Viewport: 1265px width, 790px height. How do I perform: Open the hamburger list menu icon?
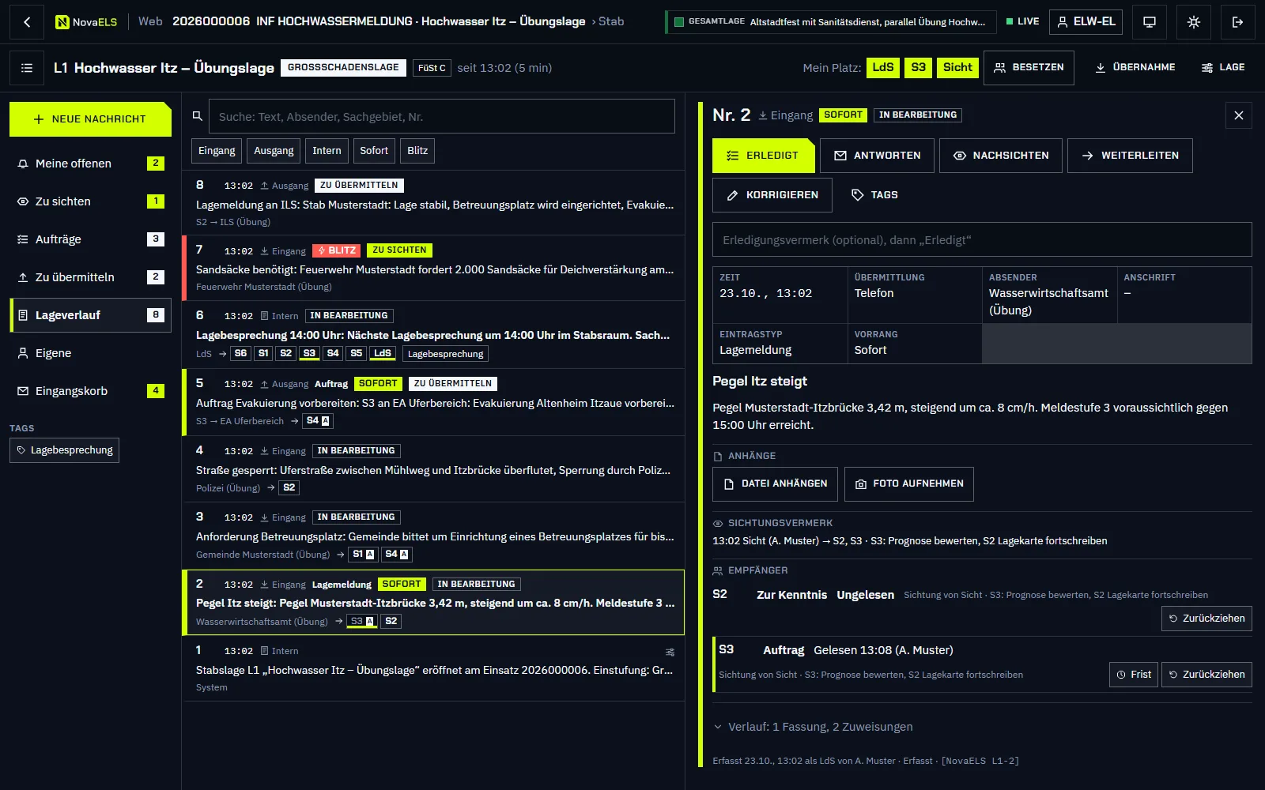[27, 68]
